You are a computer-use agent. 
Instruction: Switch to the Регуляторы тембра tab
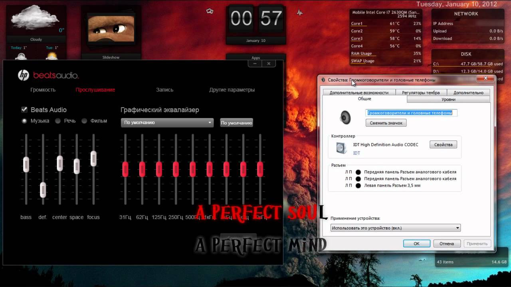[x=421, y=92]
